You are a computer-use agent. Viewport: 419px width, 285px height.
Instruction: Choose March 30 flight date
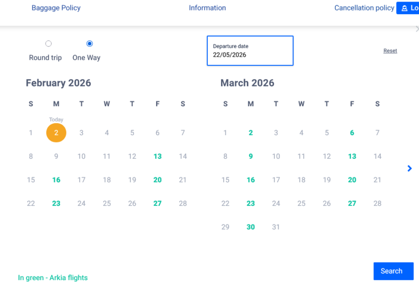pyautogui.click(x=251, y=227)
